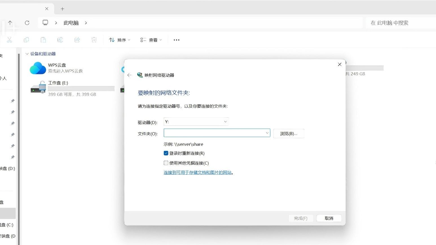The width and height of the screenshot is (436, 245).
Task: Click the back arrow in the dialog
Action: click(129, 75)
